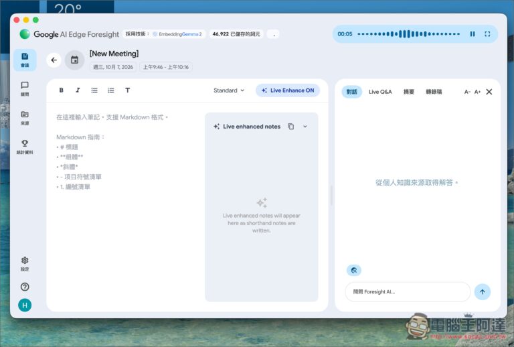Click the Foresight AI question input field
514x347 pixels.
pos(408,292)
